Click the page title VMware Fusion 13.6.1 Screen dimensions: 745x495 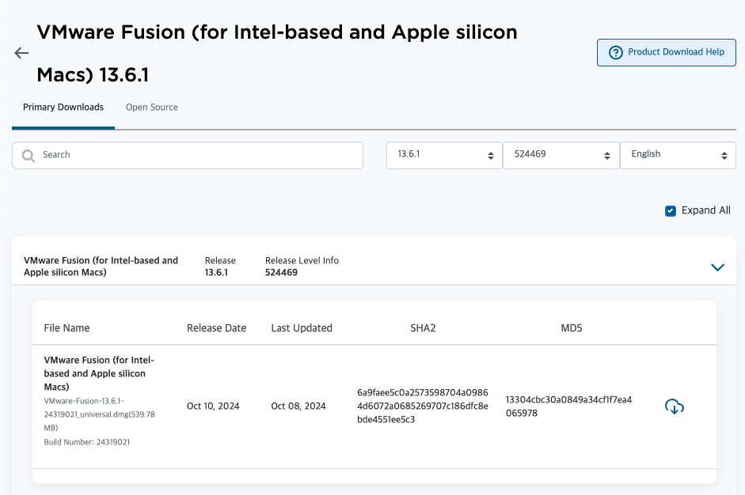(x=277, y=53)
